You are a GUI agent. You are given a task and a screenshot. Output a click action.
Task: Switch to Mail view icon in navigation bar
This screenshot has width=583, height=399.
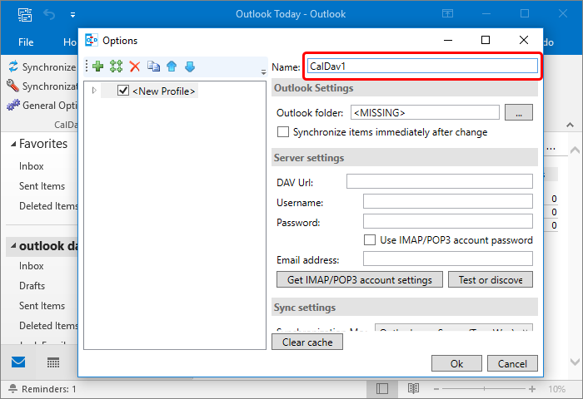18,362
